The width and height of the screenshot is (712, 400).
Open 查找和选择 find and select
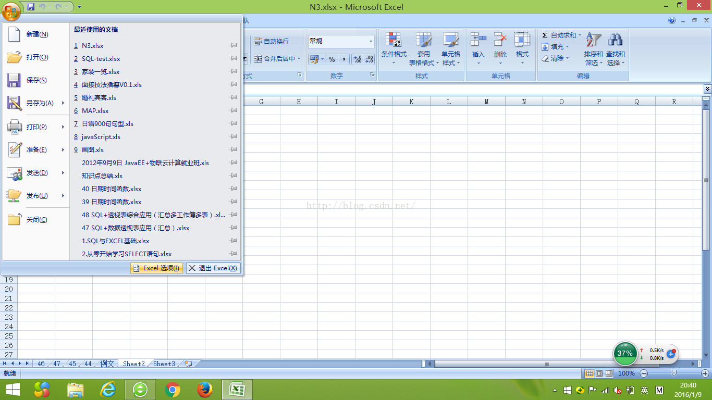616,49
